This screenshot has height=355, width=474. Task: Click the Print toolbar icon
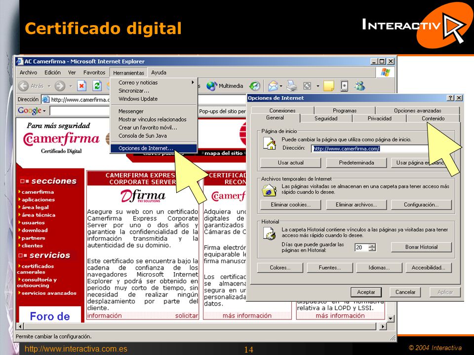tap(292, 86)
